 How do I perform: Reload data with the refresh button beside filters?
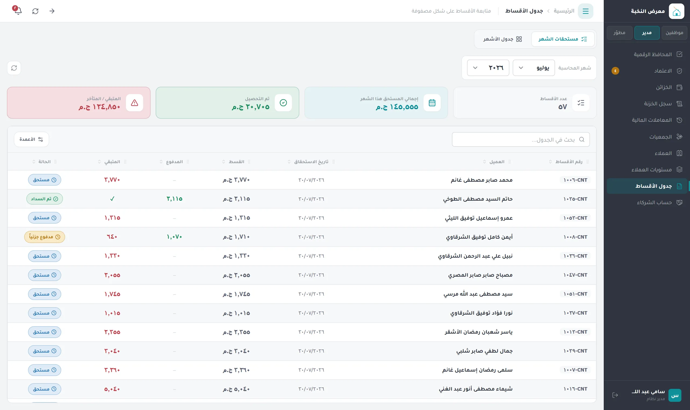click(14, 68)
